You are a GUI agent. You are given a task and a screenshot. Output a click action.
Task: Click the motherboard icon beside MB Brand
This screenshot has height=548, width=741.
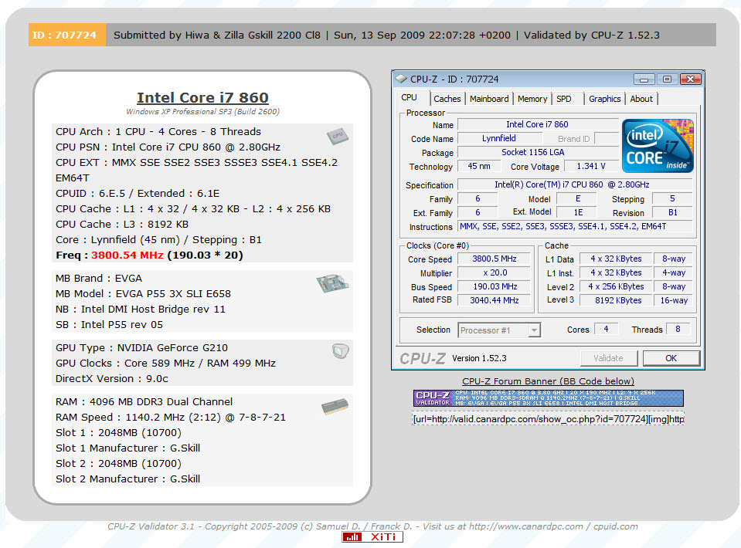click(x=332, y=283)
